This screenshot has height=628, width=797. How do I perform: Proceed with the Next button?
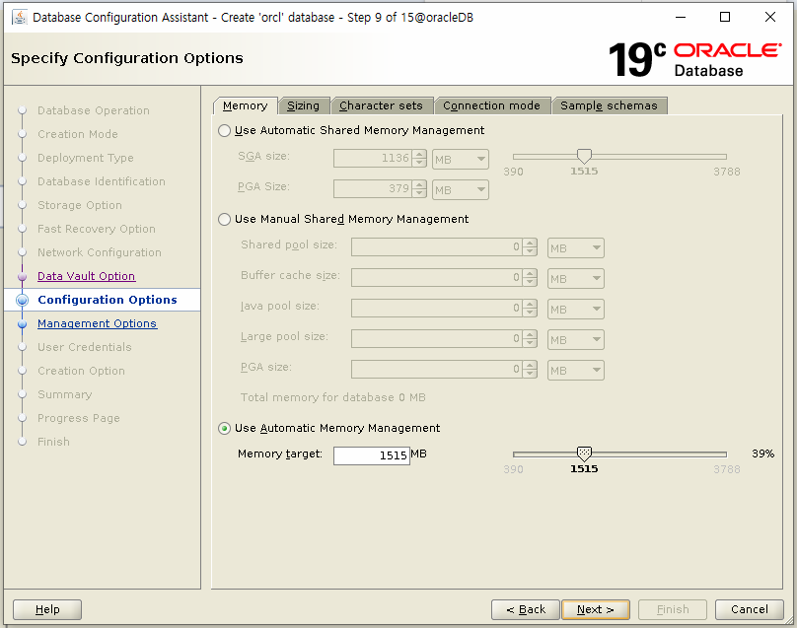click(x=596, y=609)
